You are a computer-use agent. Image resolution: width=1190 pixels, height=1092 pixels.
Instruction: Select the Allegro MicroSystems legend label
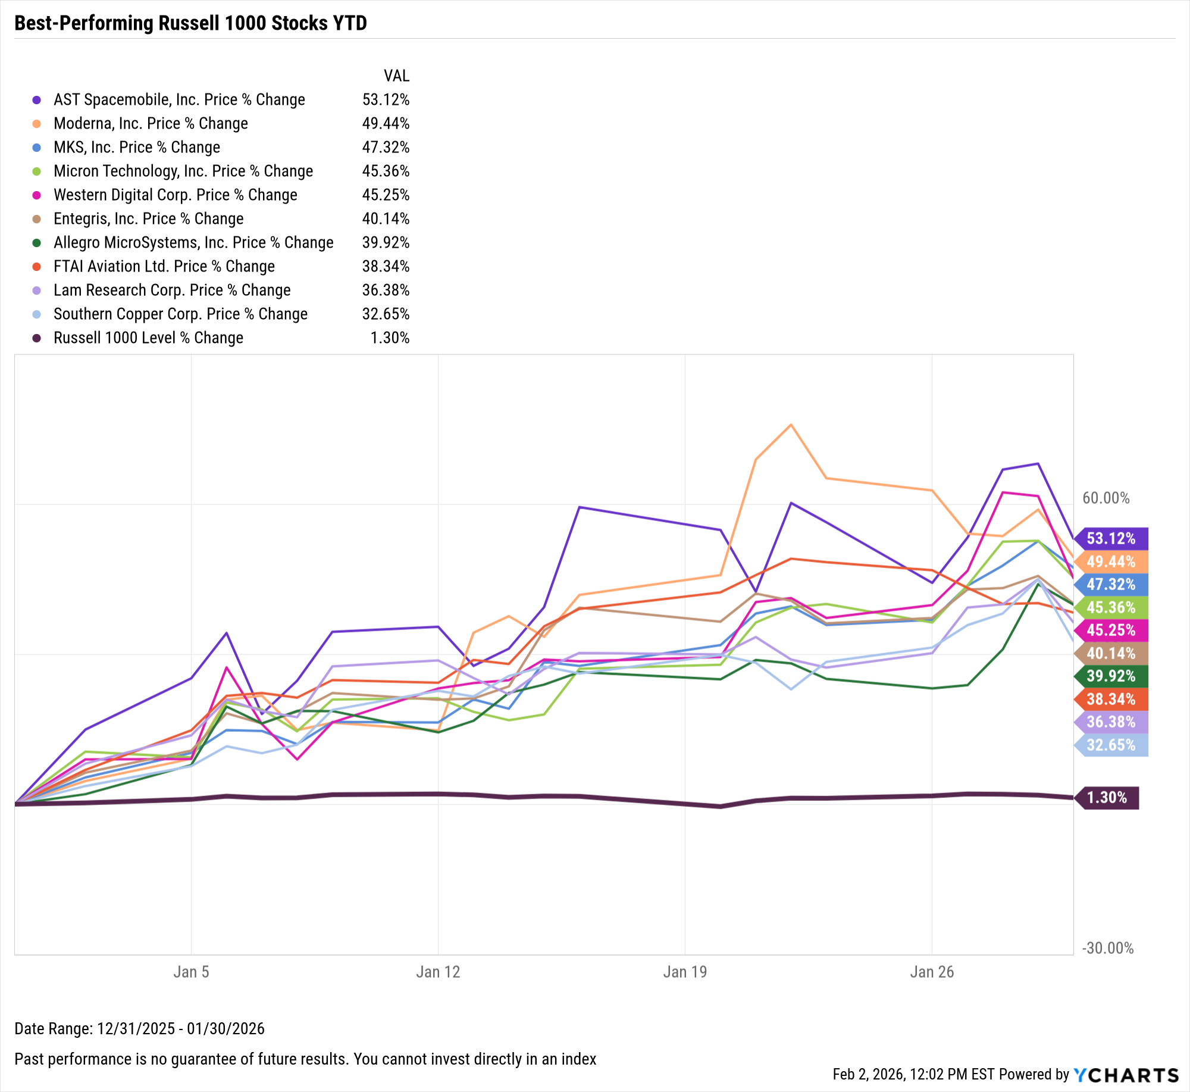pyautogui.click(x=193, y=243)
